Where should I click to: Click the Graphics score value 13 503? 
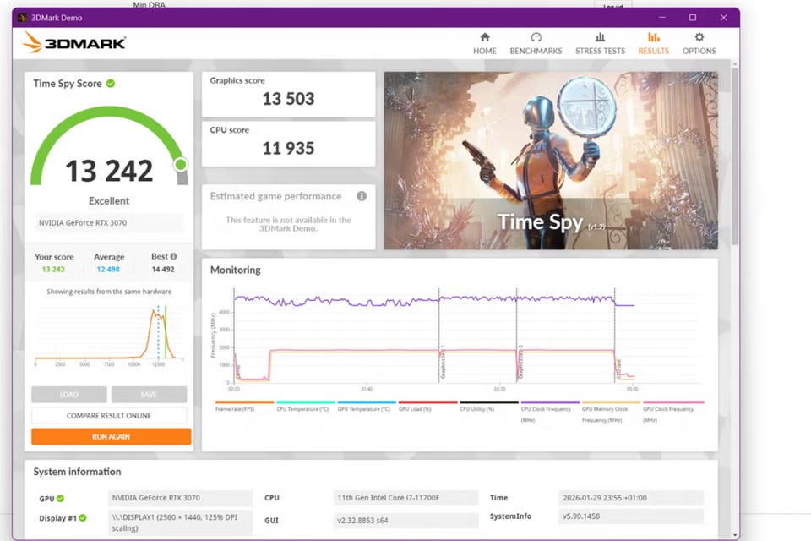click(x=288, y=99)
